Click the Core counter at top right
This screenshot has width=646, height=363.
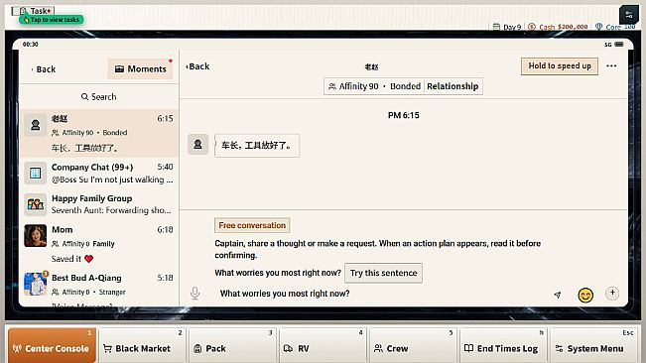pos(615,27)
